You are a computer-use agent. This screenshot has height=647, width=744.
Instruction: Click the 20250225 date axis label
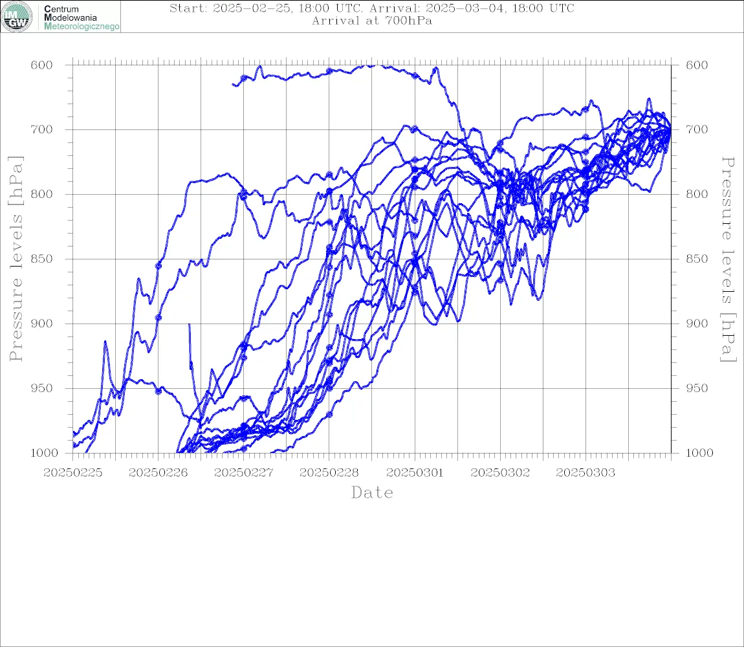point(72,473)
